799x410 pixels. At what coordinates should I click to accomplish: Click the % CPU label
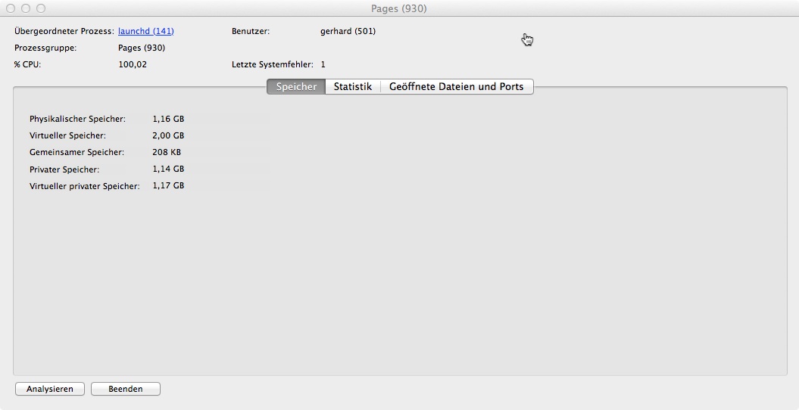[x=27, y=64]
